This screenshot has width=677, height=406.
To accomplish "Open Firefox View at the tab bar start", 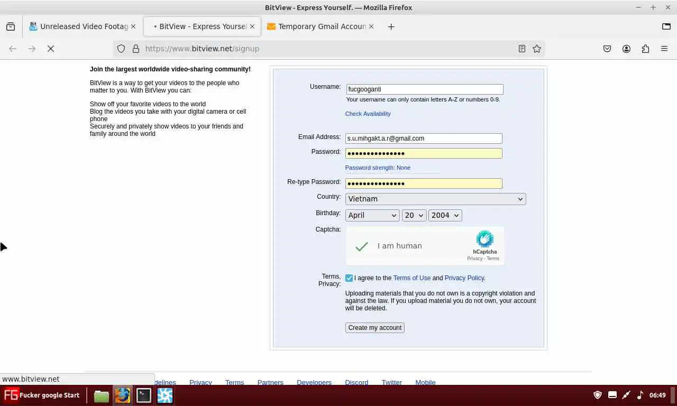I will (11, 26).
